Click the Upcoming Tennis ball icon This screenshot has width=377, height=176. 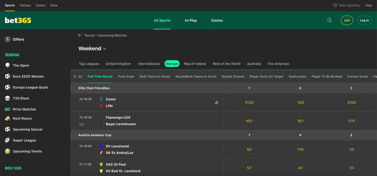click(x=8, y=151)
